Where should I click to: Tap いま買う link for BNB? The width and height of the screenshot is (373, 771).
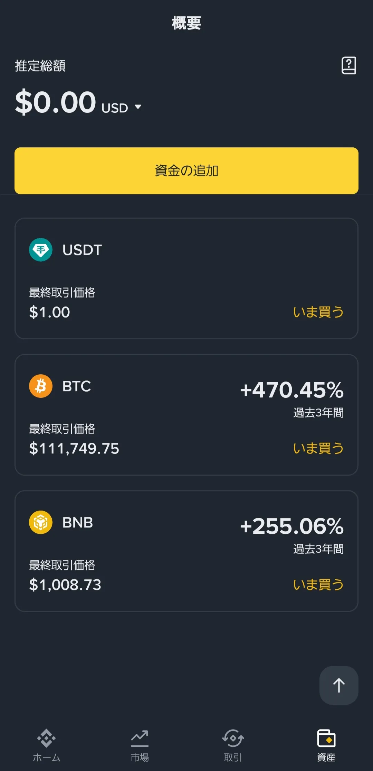(318, 585)
